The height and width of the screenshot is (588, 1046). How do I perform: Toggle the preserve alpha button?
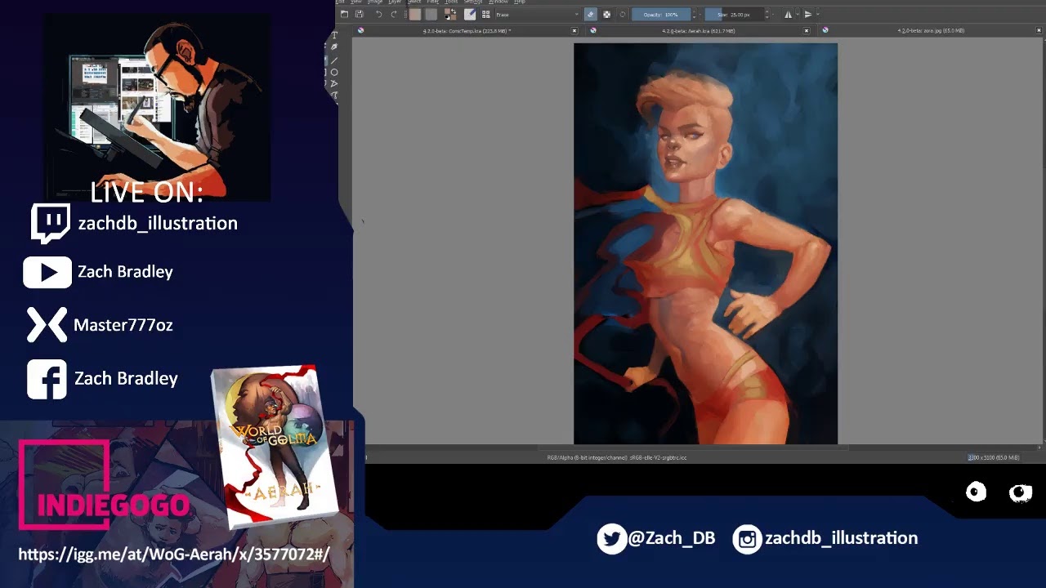click(x=606, y=15)
